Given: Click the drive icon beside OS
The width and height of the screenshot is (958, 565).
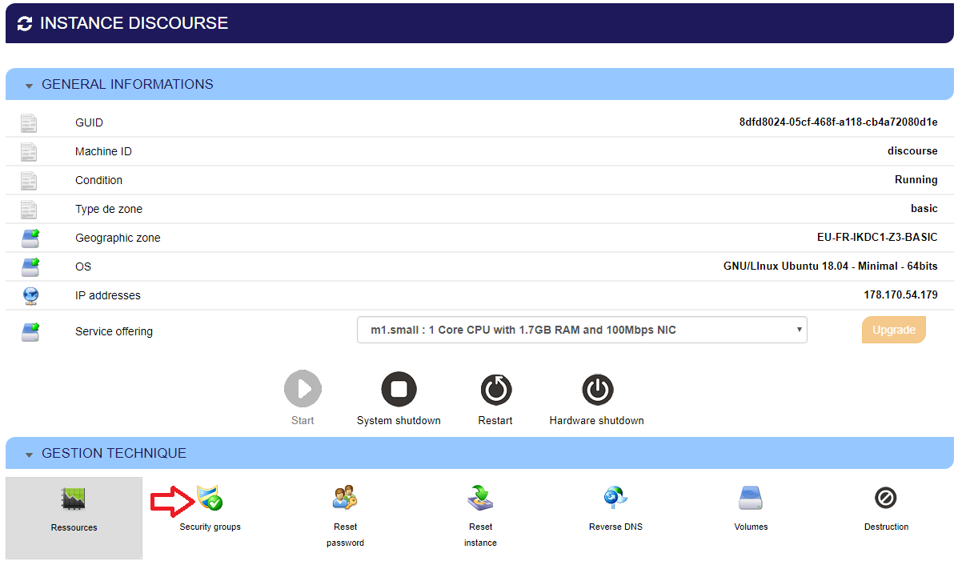Looking at the screenshot, I should click(30, 267).
